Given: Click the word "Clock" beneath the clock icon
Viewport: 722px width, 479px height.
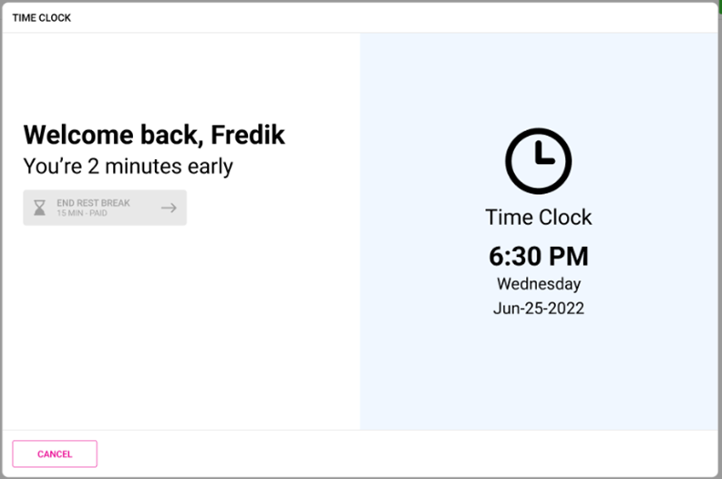Looking at the screenshot, I should click(565, 217).
